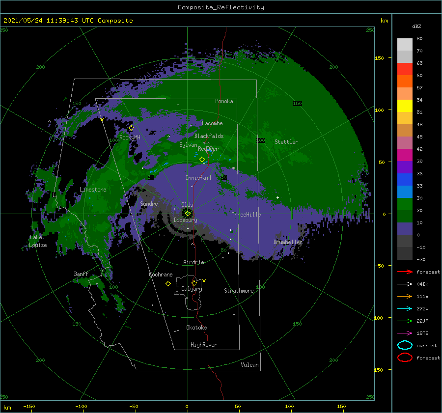Click the -150 tick on bottom km axis
This screenshot has height=413, width=442.
pos(29,406)
